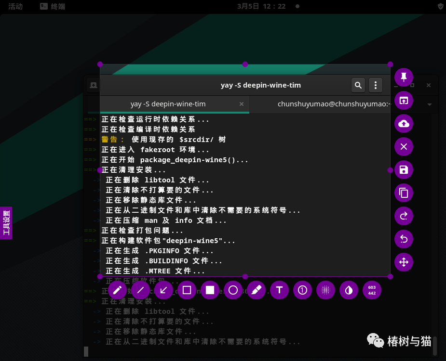Select the Marker highlighter tool
This screenshot has height=361, width=446.
pos(257,290)
